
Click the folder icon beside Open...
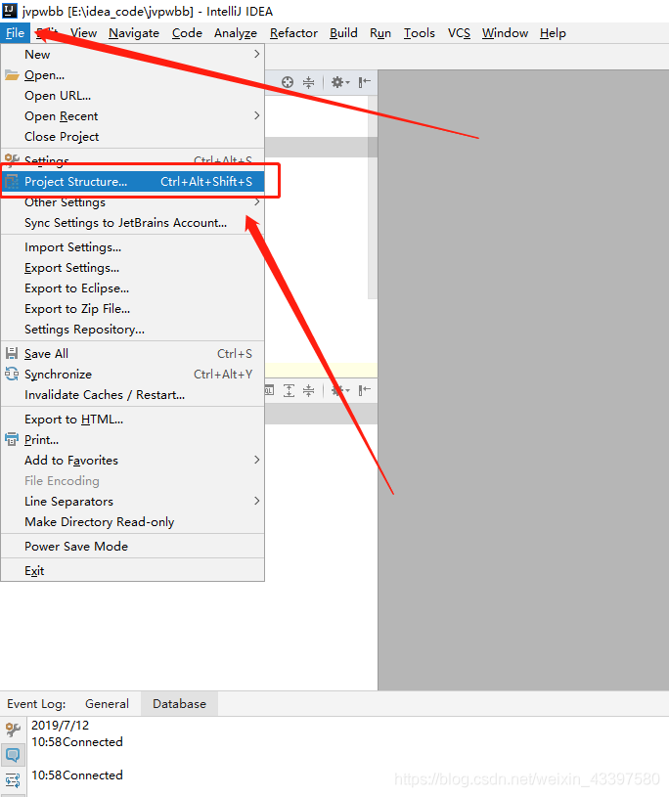point(12,75)
